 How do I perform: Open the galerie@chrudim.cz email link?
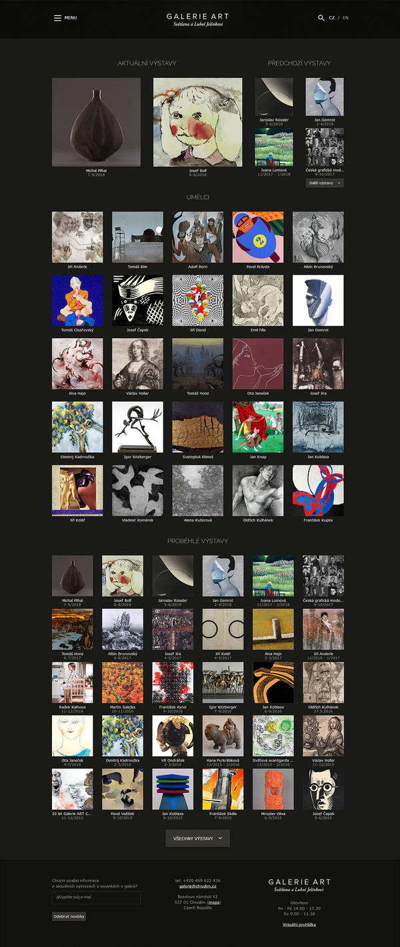click(x=198, y=886)
